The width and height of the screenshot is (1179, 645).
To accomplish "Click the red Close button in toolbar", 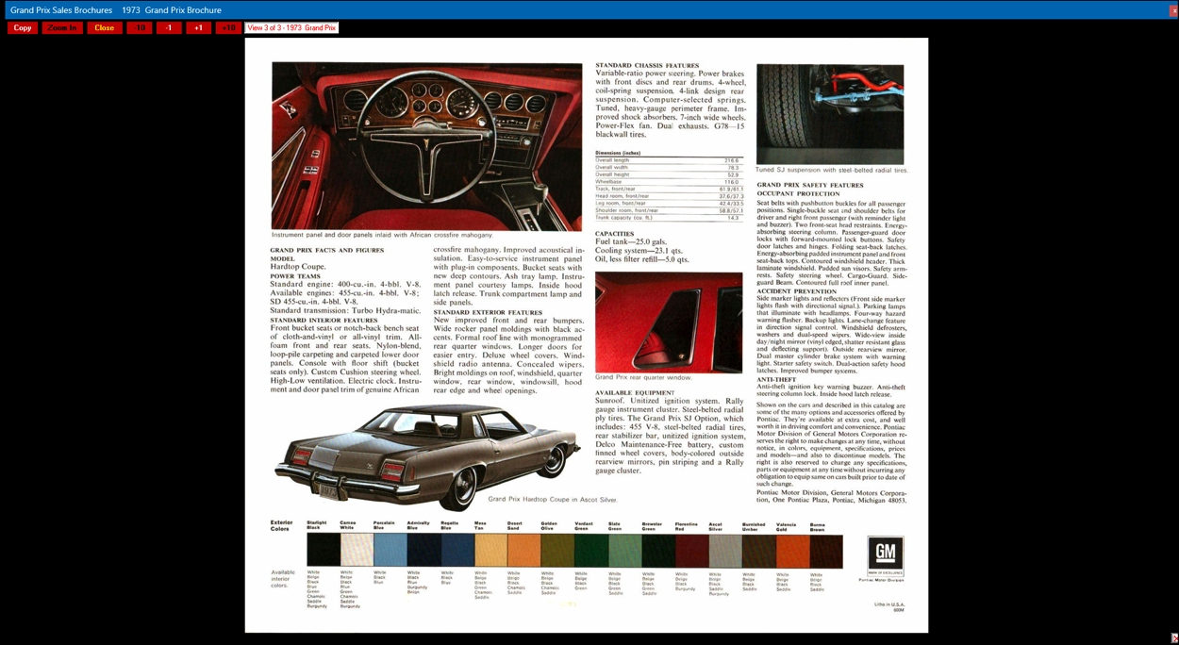I will point(104,28).
